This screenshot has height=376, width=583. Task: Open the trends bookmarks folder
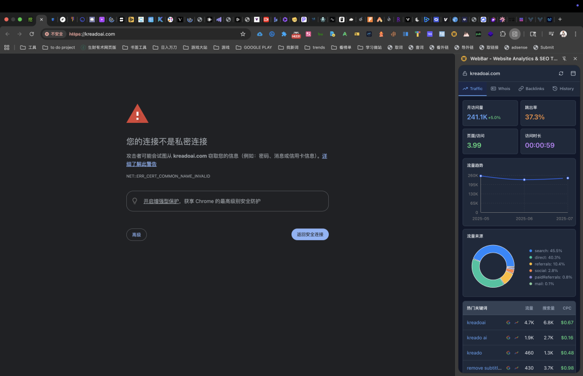315,47
